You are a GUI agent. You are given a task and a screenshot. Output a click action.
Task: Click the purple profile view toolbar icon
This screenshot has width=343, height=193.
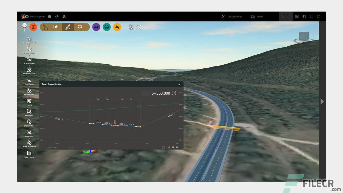click(96, 27)
